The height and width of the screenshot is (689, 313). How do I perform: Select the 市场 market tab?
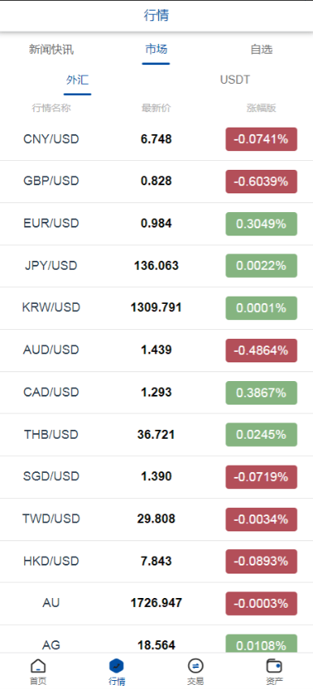(156, 50)
